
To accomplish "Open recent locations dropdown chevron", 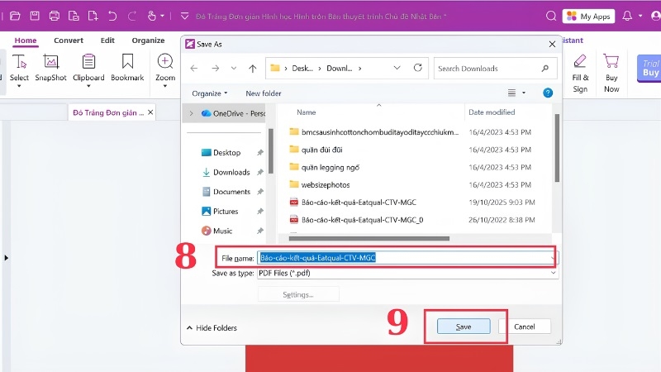I will 234,69.
